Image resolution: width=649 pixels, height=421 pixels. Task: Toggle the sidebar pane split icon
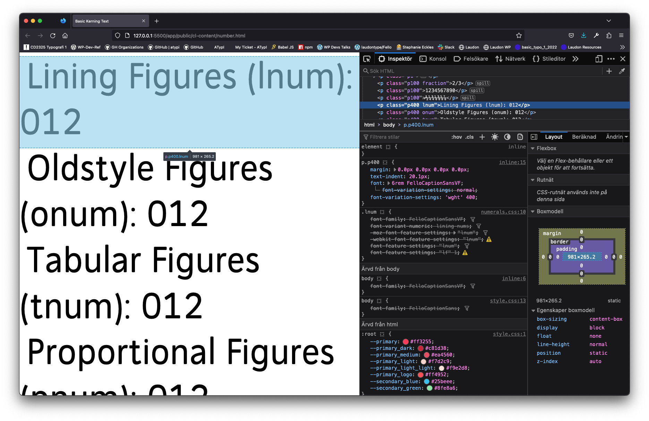(x=534, y=137)
